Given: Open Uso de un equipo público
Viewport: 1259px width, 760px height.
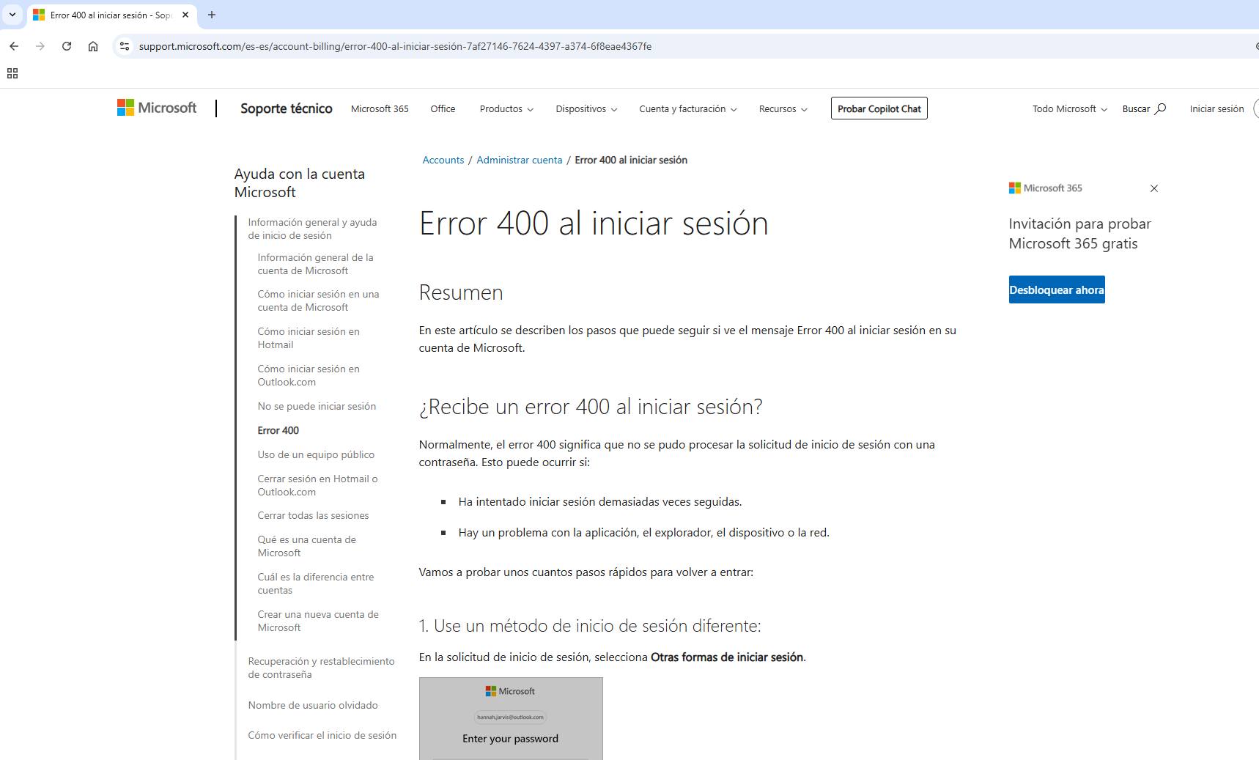Looking at the screenshot, I should [316, 454].
